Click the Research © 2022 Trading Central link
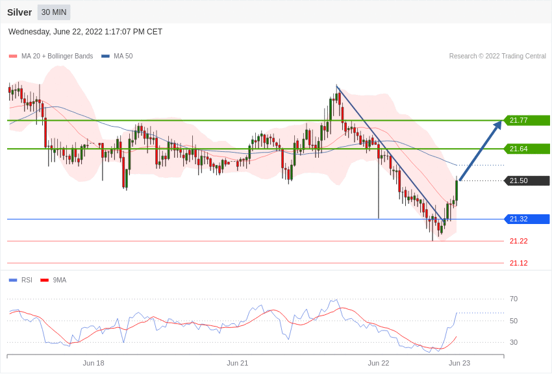This screenshot has height=374, width=552. (497, 56)
